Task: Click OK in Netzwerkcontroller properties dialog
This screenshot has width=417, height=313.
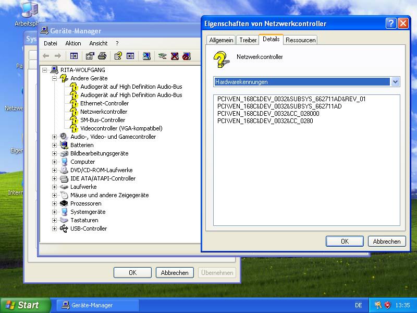Action: pos(345,241)
